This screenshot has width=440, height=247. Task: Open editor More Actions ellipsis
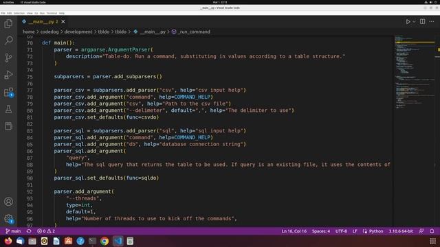[x=432, y=21]
